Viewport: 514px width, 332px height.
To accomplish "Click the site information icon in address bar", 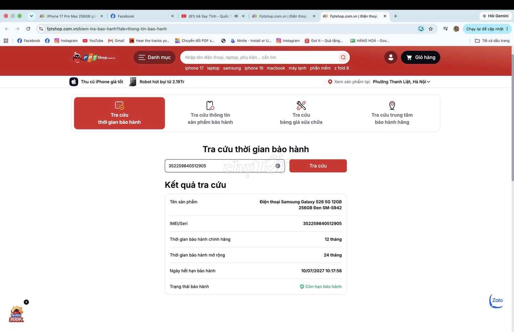I will click(41, 29).
